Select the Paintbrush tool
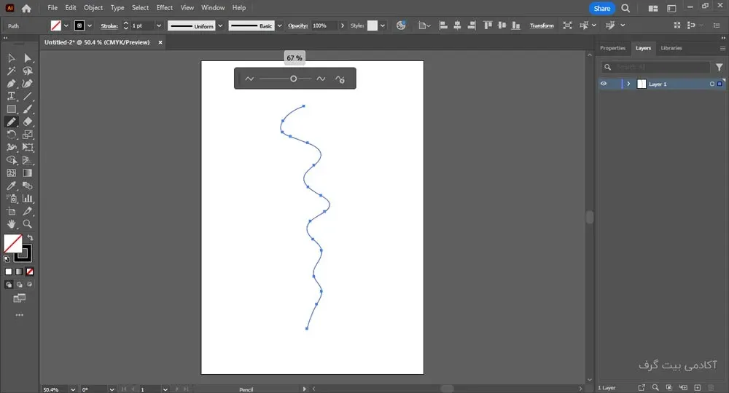729x393 pixels. tap(28, 109)
